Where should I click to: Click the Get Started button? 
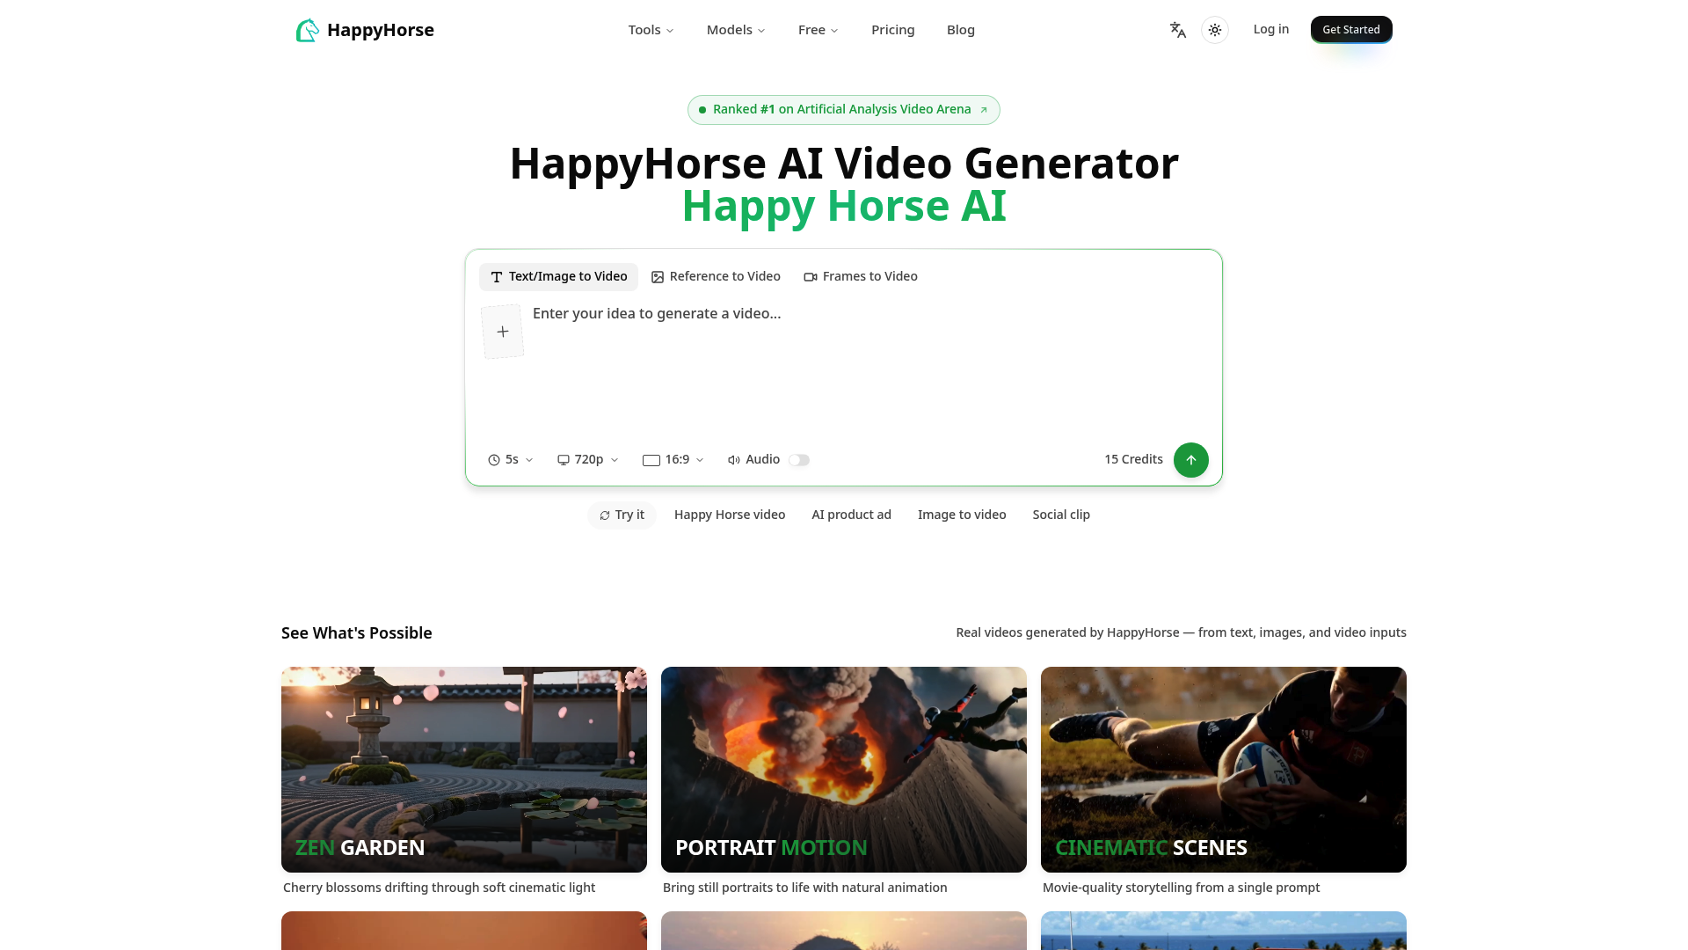point(1351,29)
